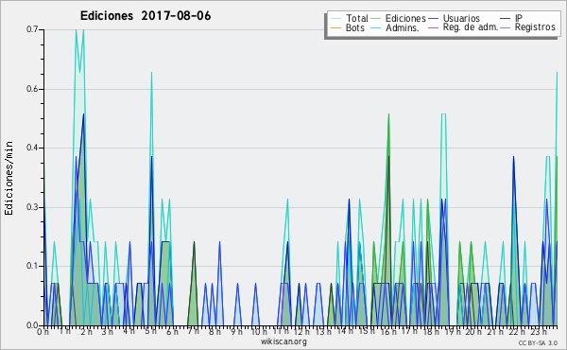Click the chart title 'Ediciones 2017-08-06'

click(x=146, y=16)
